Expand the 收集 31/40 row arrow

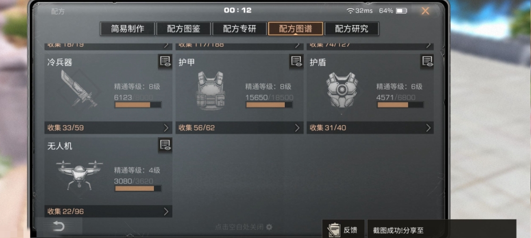tap(428, 128)
